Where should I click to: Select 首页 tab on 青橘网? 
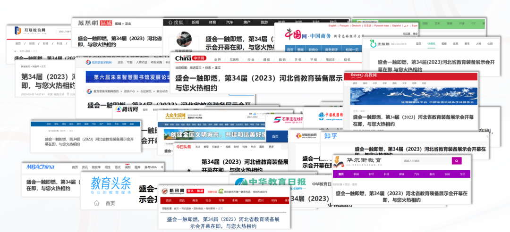tap(418, 43)
